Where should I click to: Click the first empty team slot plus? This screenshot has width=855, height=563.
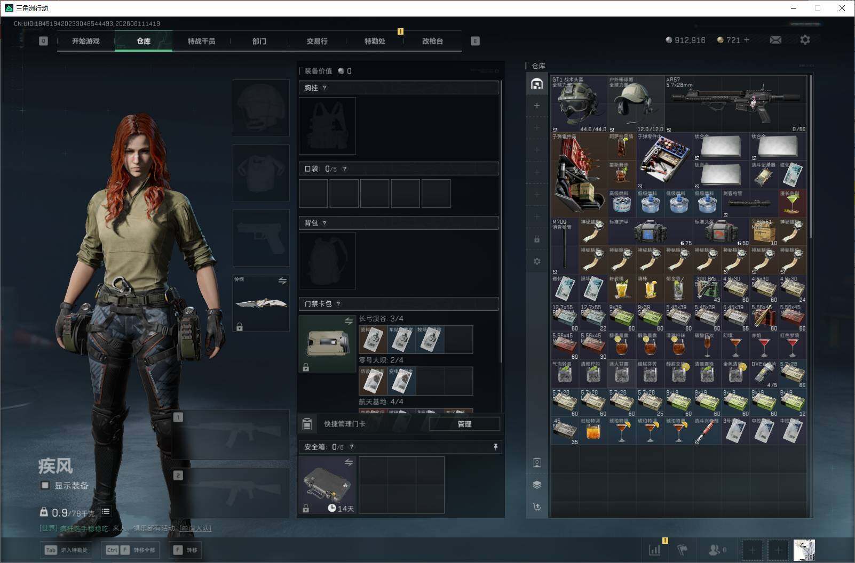[x=752, y=550]
